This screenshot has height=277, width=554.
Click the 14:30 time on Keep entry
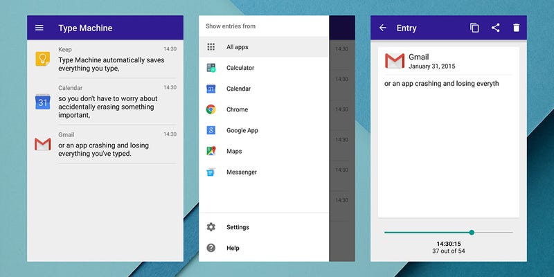point(170,49)
